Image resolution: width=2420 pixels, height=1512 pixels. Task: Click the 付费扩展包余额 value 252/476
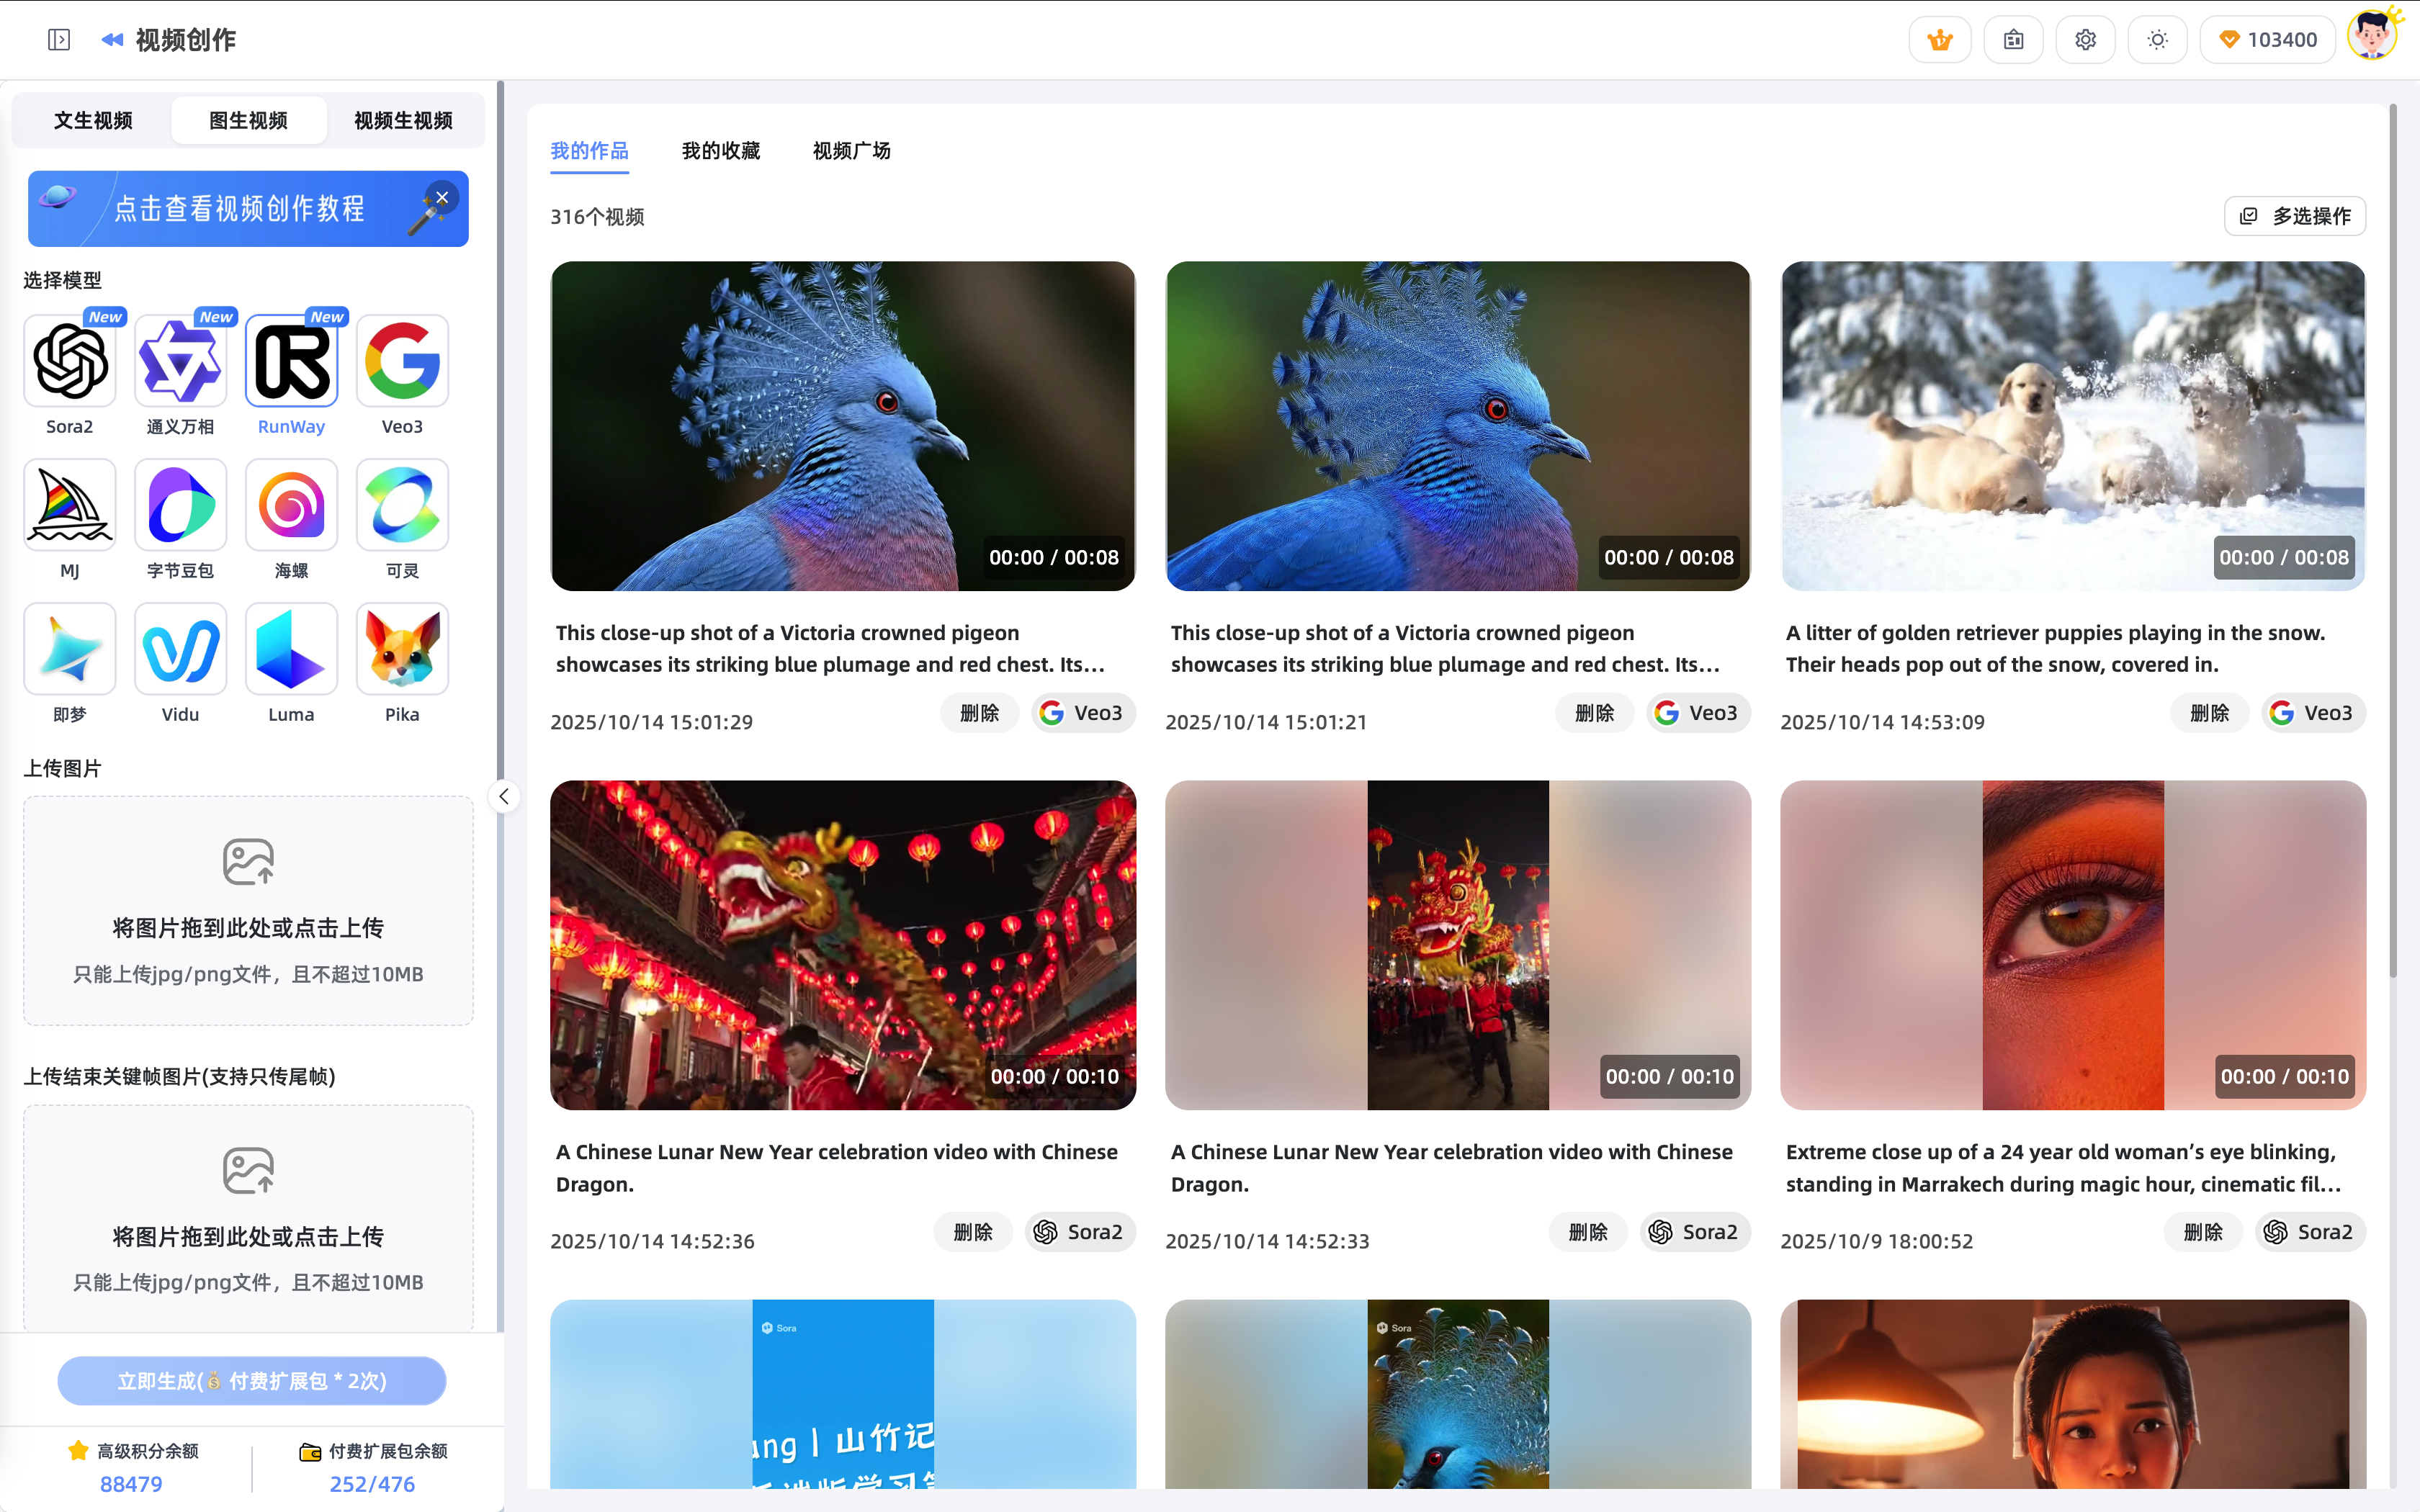pos(372,1484)
